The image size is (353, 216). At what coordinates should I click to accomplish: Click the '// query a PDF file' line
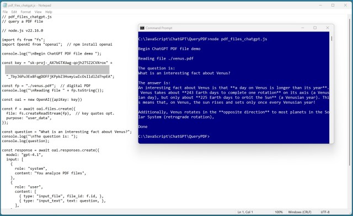[x=23, y=21]
